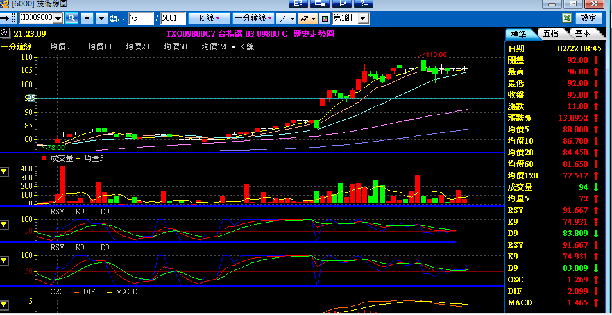Click the 均價120 legend label
This screenshot has width=612, height=315.
[x=216, y=47]
